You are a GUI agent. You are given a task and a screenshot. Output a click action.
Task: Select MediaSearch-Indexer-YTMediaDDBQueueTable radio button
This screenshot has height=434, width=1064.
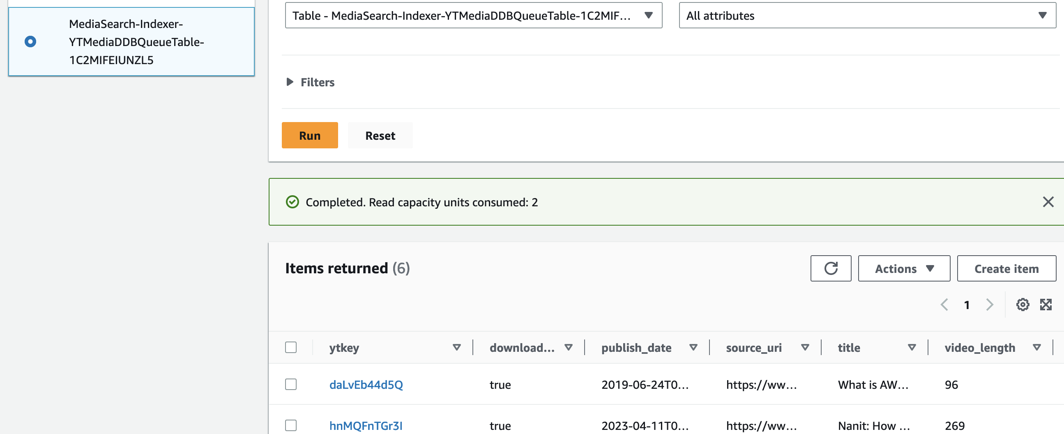coord(30,42)
